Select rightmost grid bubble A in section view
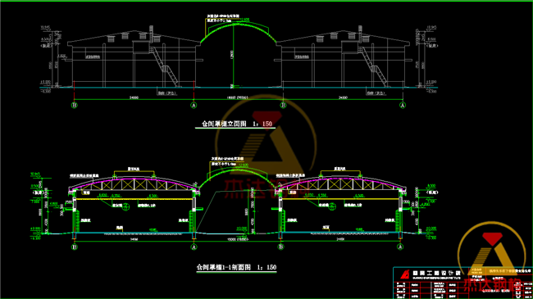 click(400, 247)
